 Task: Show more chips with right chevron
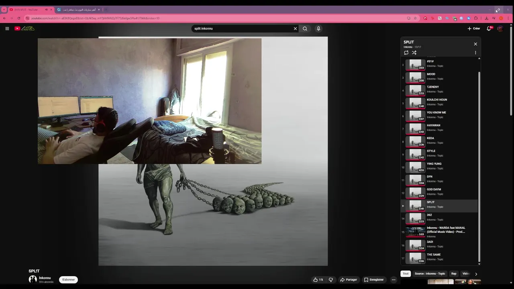(x=476, y=274)
